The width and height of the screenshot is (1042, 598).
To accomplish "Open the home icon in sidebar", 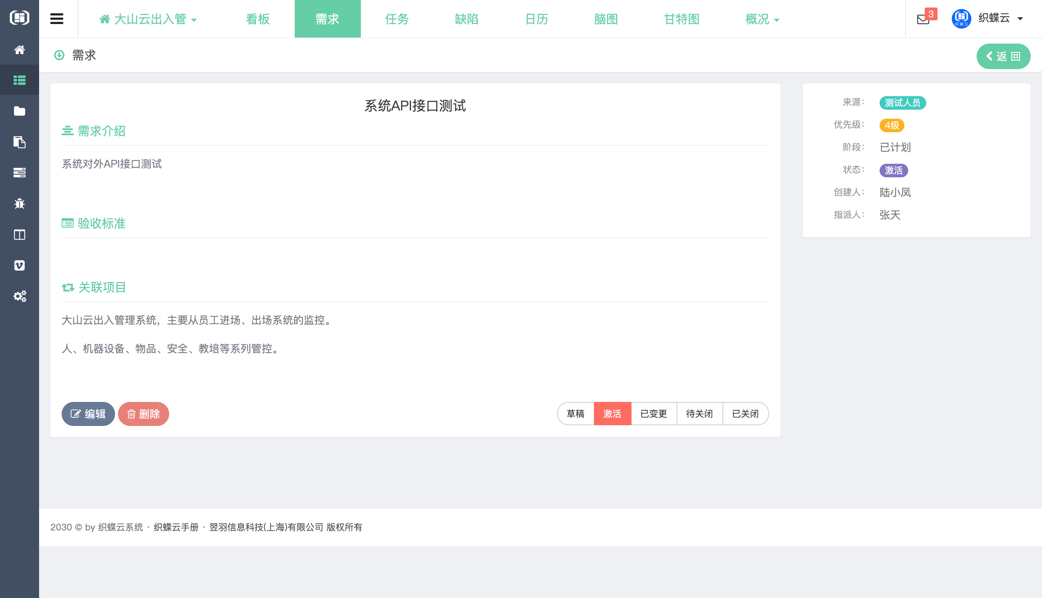I will coord(19,50).
